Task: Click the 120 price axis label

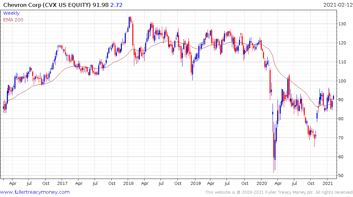Action: coord(342,43)
